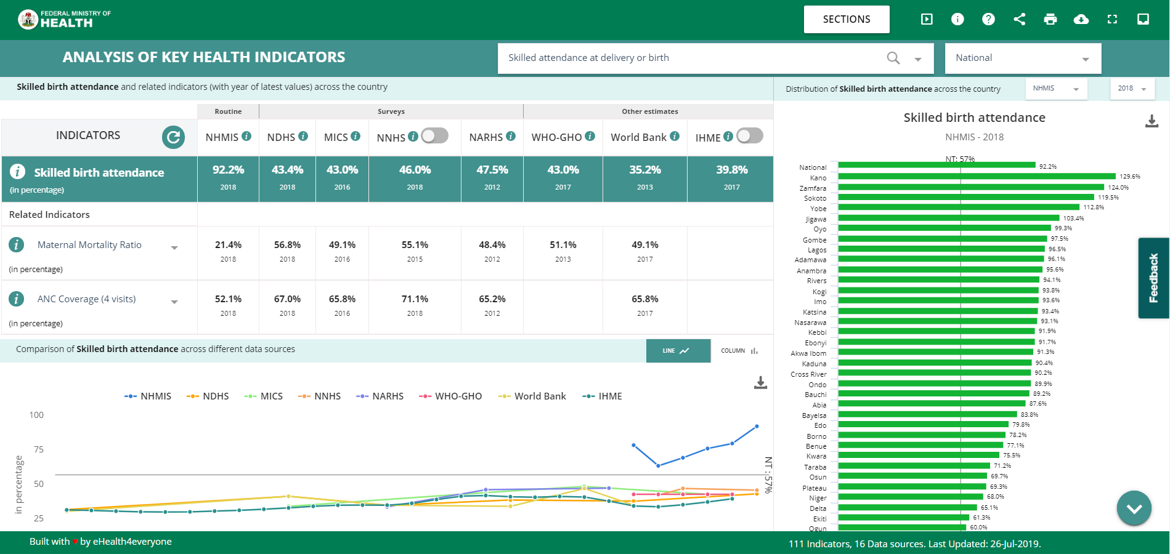Click World Bank 35.2% value cell
This screenshot has width=1170, height=554.
[x=645, y=179]
